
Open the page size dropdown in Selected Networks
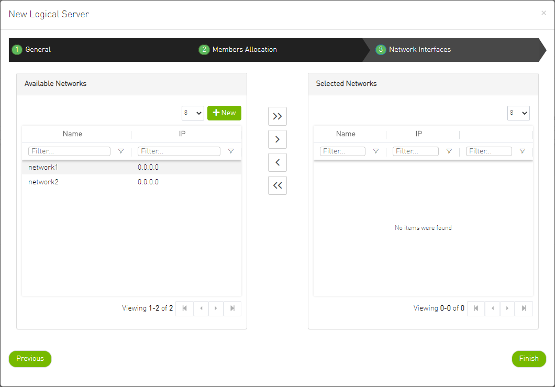pyautogui.click(x=518, y=113)
